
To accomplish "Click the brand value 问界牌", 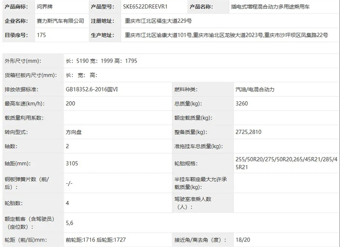I will click(x=45, y=6).
